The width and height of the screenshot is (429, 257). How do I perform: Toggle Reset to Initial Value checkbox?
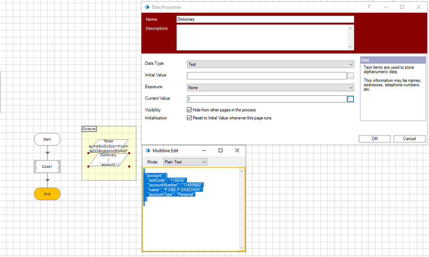click(189, 118)
